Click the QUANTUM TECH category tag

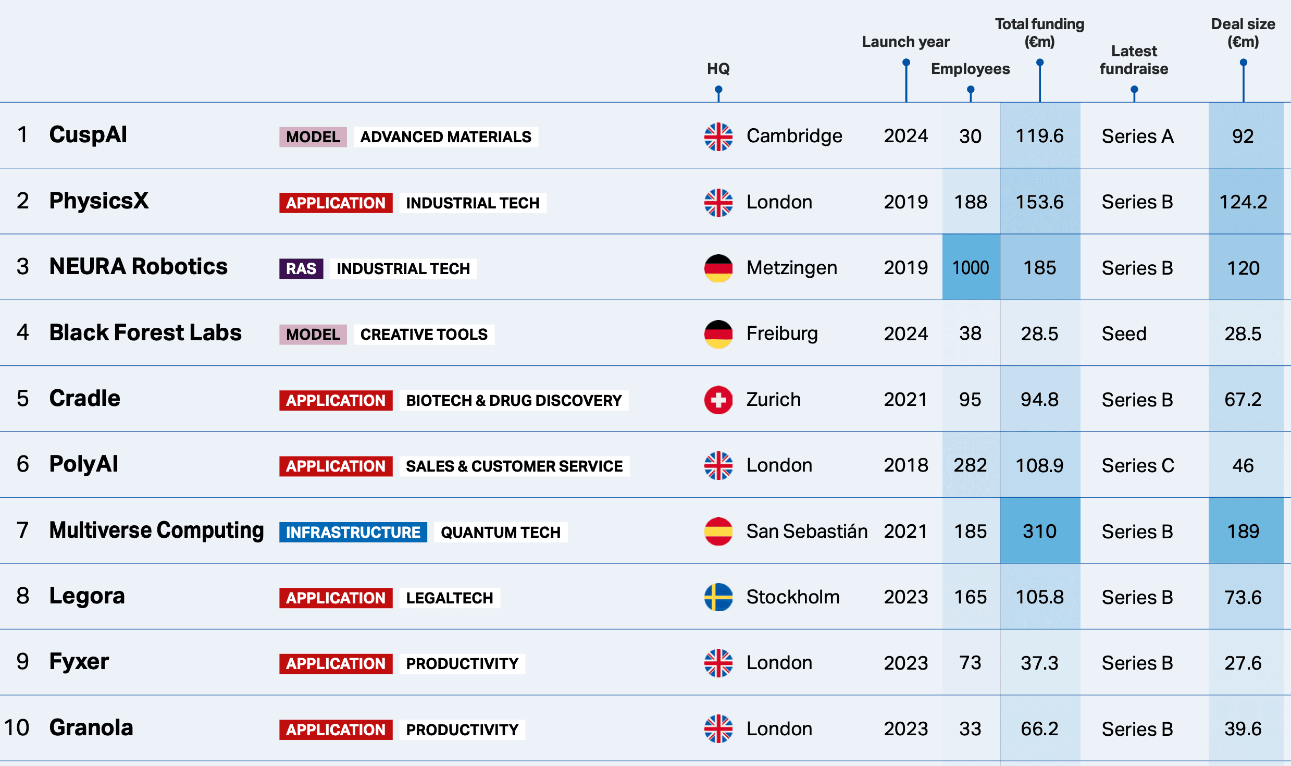[500, 532]
